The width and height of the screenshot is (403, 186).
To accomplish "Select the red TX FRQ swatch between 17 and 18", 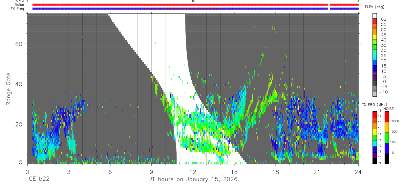I will click(x=375, y=114).
